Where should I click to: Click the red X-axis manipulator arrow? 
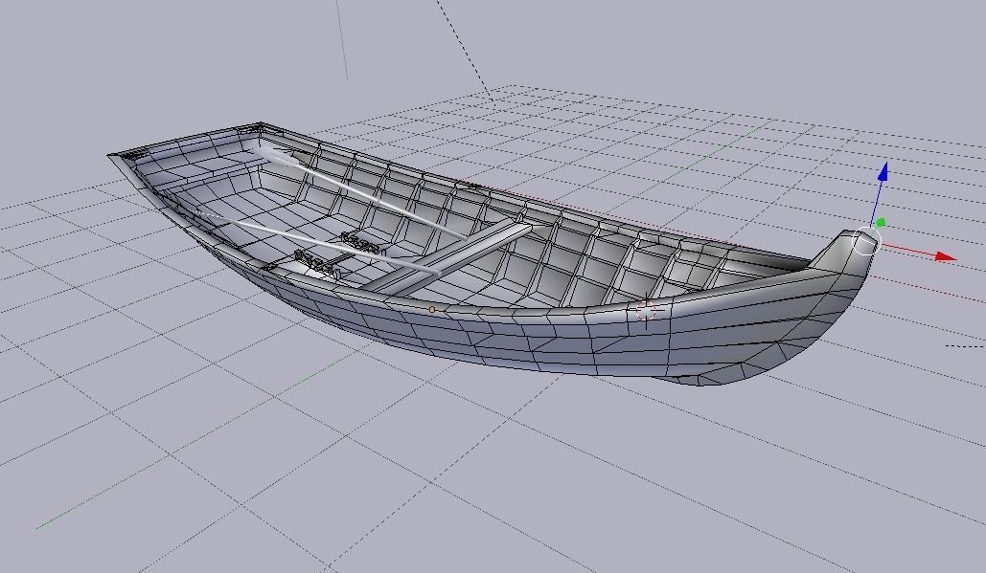(946, 256)
